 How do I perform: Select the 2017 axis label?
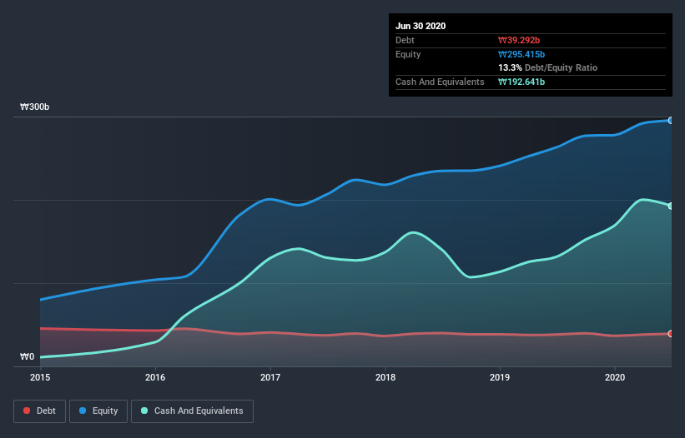(270, 377)
